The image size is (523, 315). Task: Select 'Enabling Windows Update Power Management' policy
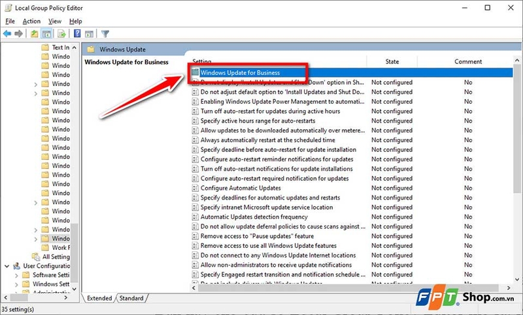click(282, 102)
